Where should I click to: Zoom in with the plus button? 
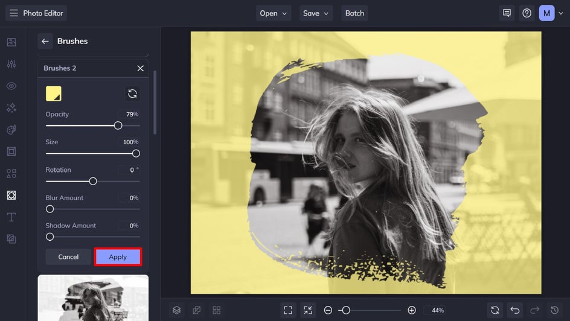[412, 310]
